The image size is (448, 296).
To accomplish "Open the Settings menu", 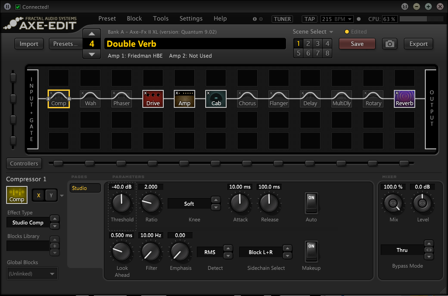I will [x=191, y=19].
